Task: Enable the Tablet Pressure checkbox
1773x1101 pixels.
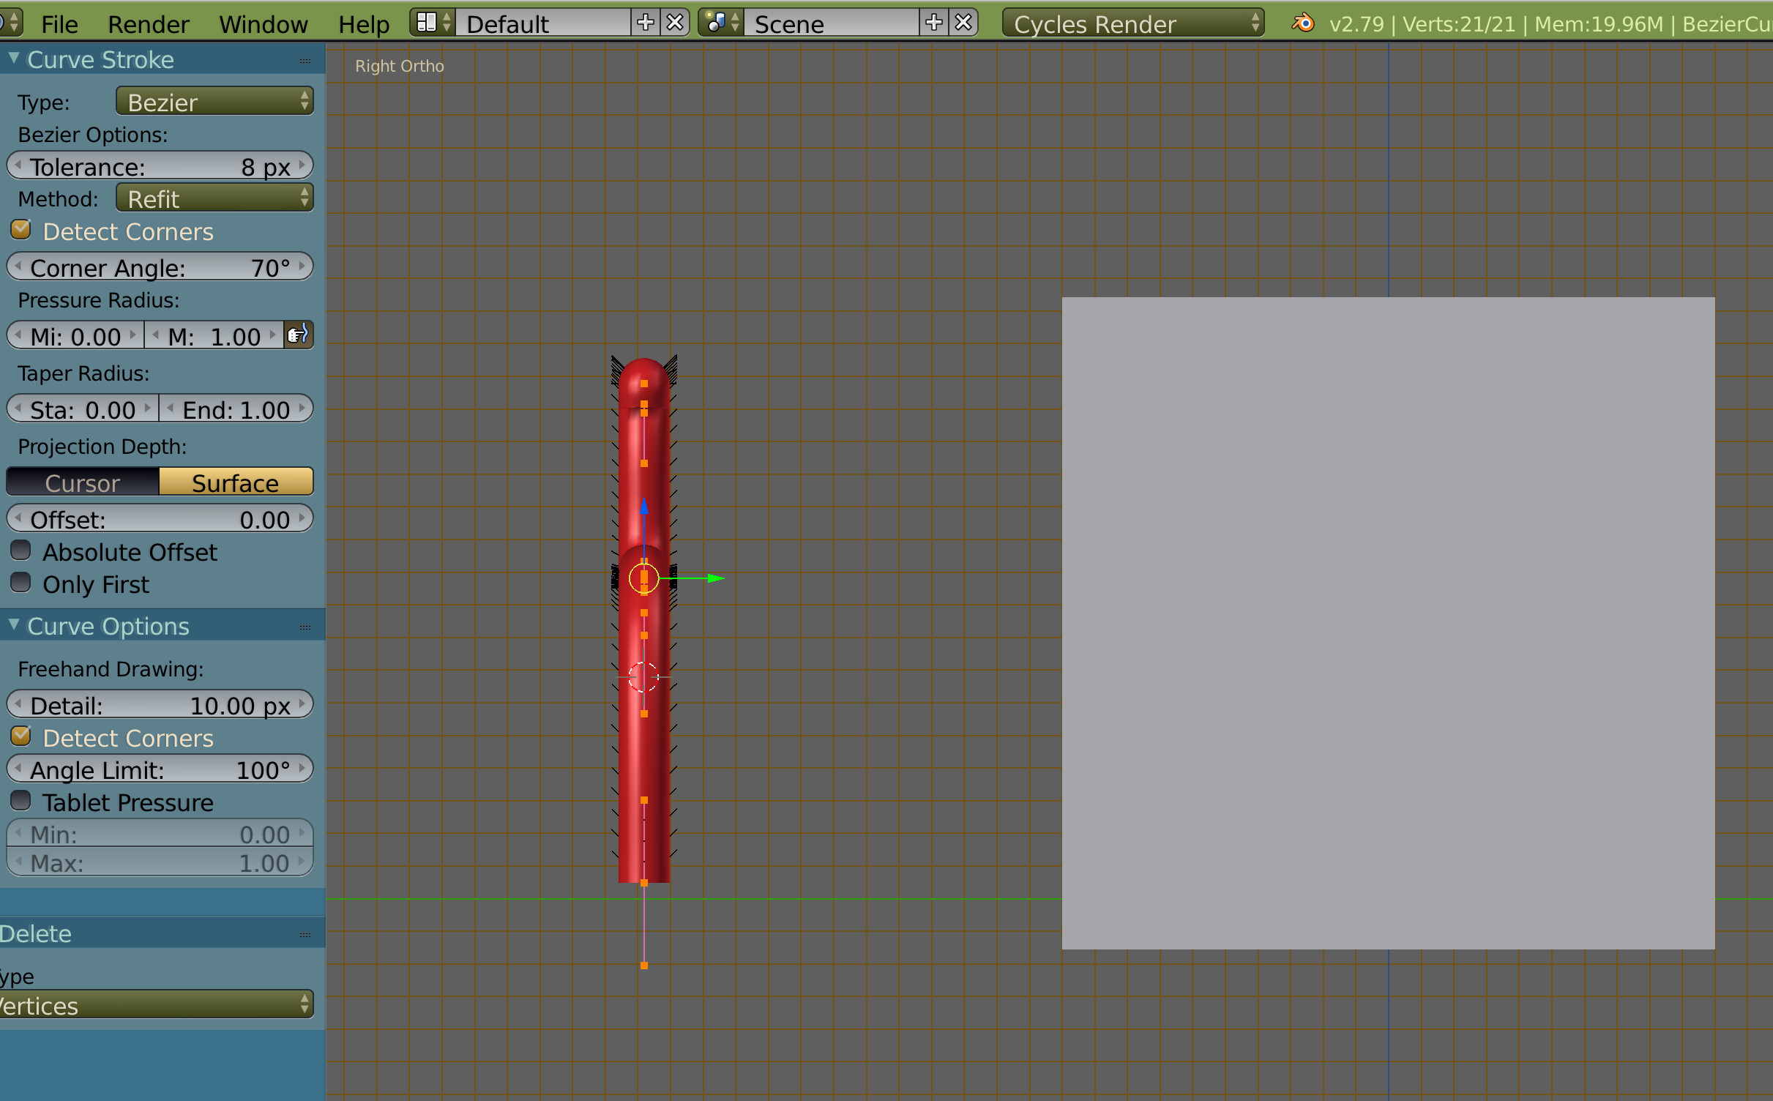Action: tap(21, 802)
